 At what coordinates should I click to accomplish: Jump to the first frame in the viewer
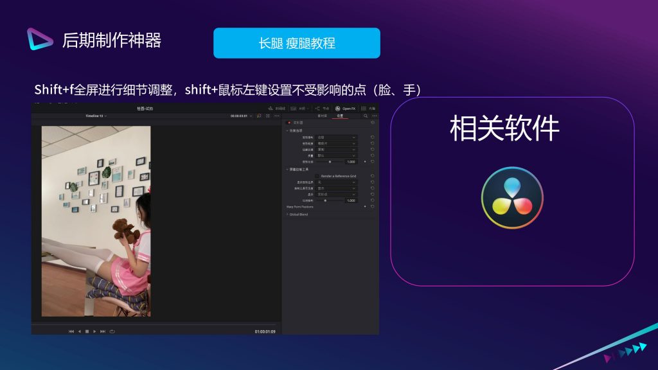71,331
